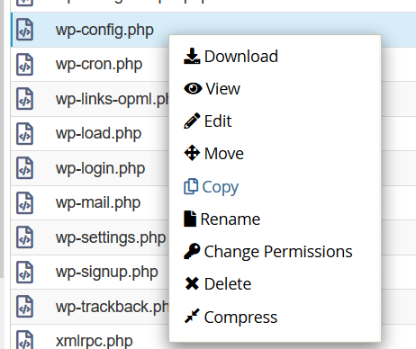This screenshot has width=416, height=349.
Task: Choose Rename from the context menu
Action: point(230,219)
